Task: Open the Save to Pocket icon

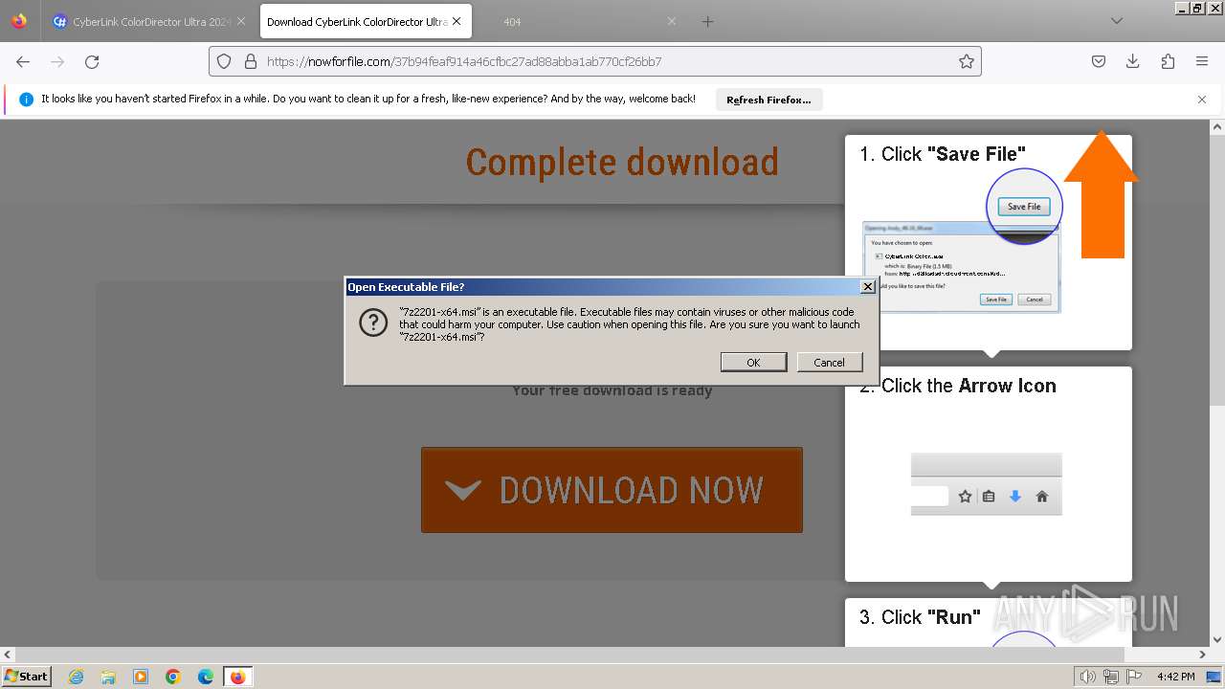Action: point(1099,61)
